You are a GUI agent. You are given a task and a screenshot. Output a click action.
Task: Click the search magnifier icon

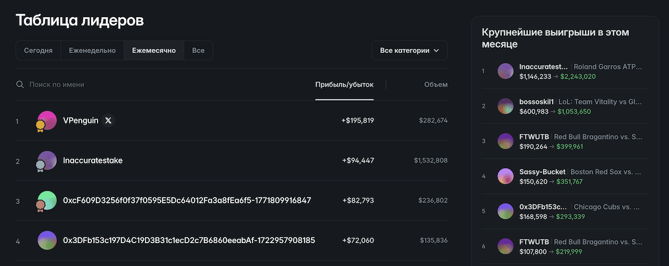click(x=20, y=85)
